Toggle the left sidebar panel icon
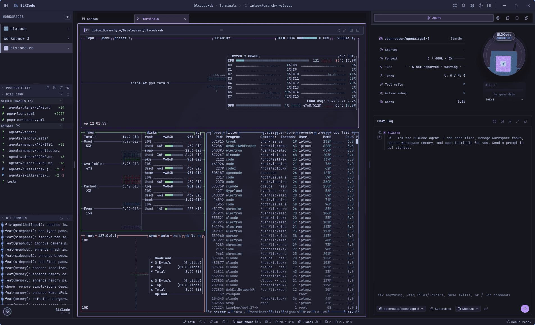The width and height of the screenshot is (535, 325). 6,6
